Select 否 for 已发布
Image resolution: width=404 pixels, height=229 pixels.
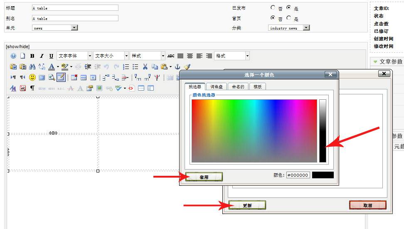click(x=273, y=7)
